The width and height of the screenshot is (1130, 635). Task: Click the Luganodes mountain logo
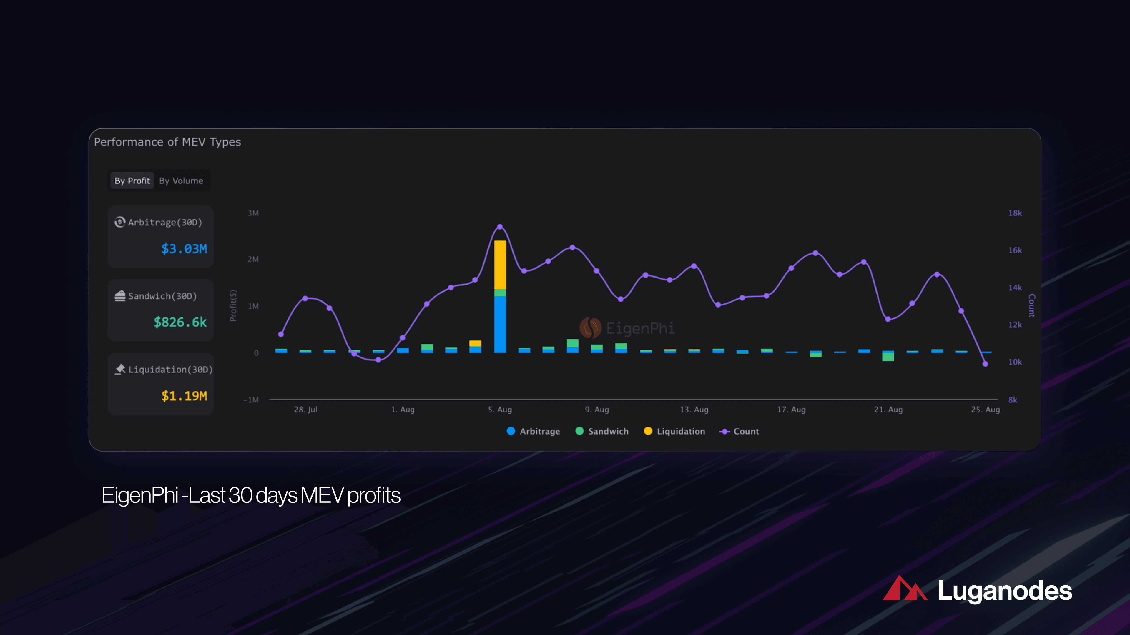905,589
